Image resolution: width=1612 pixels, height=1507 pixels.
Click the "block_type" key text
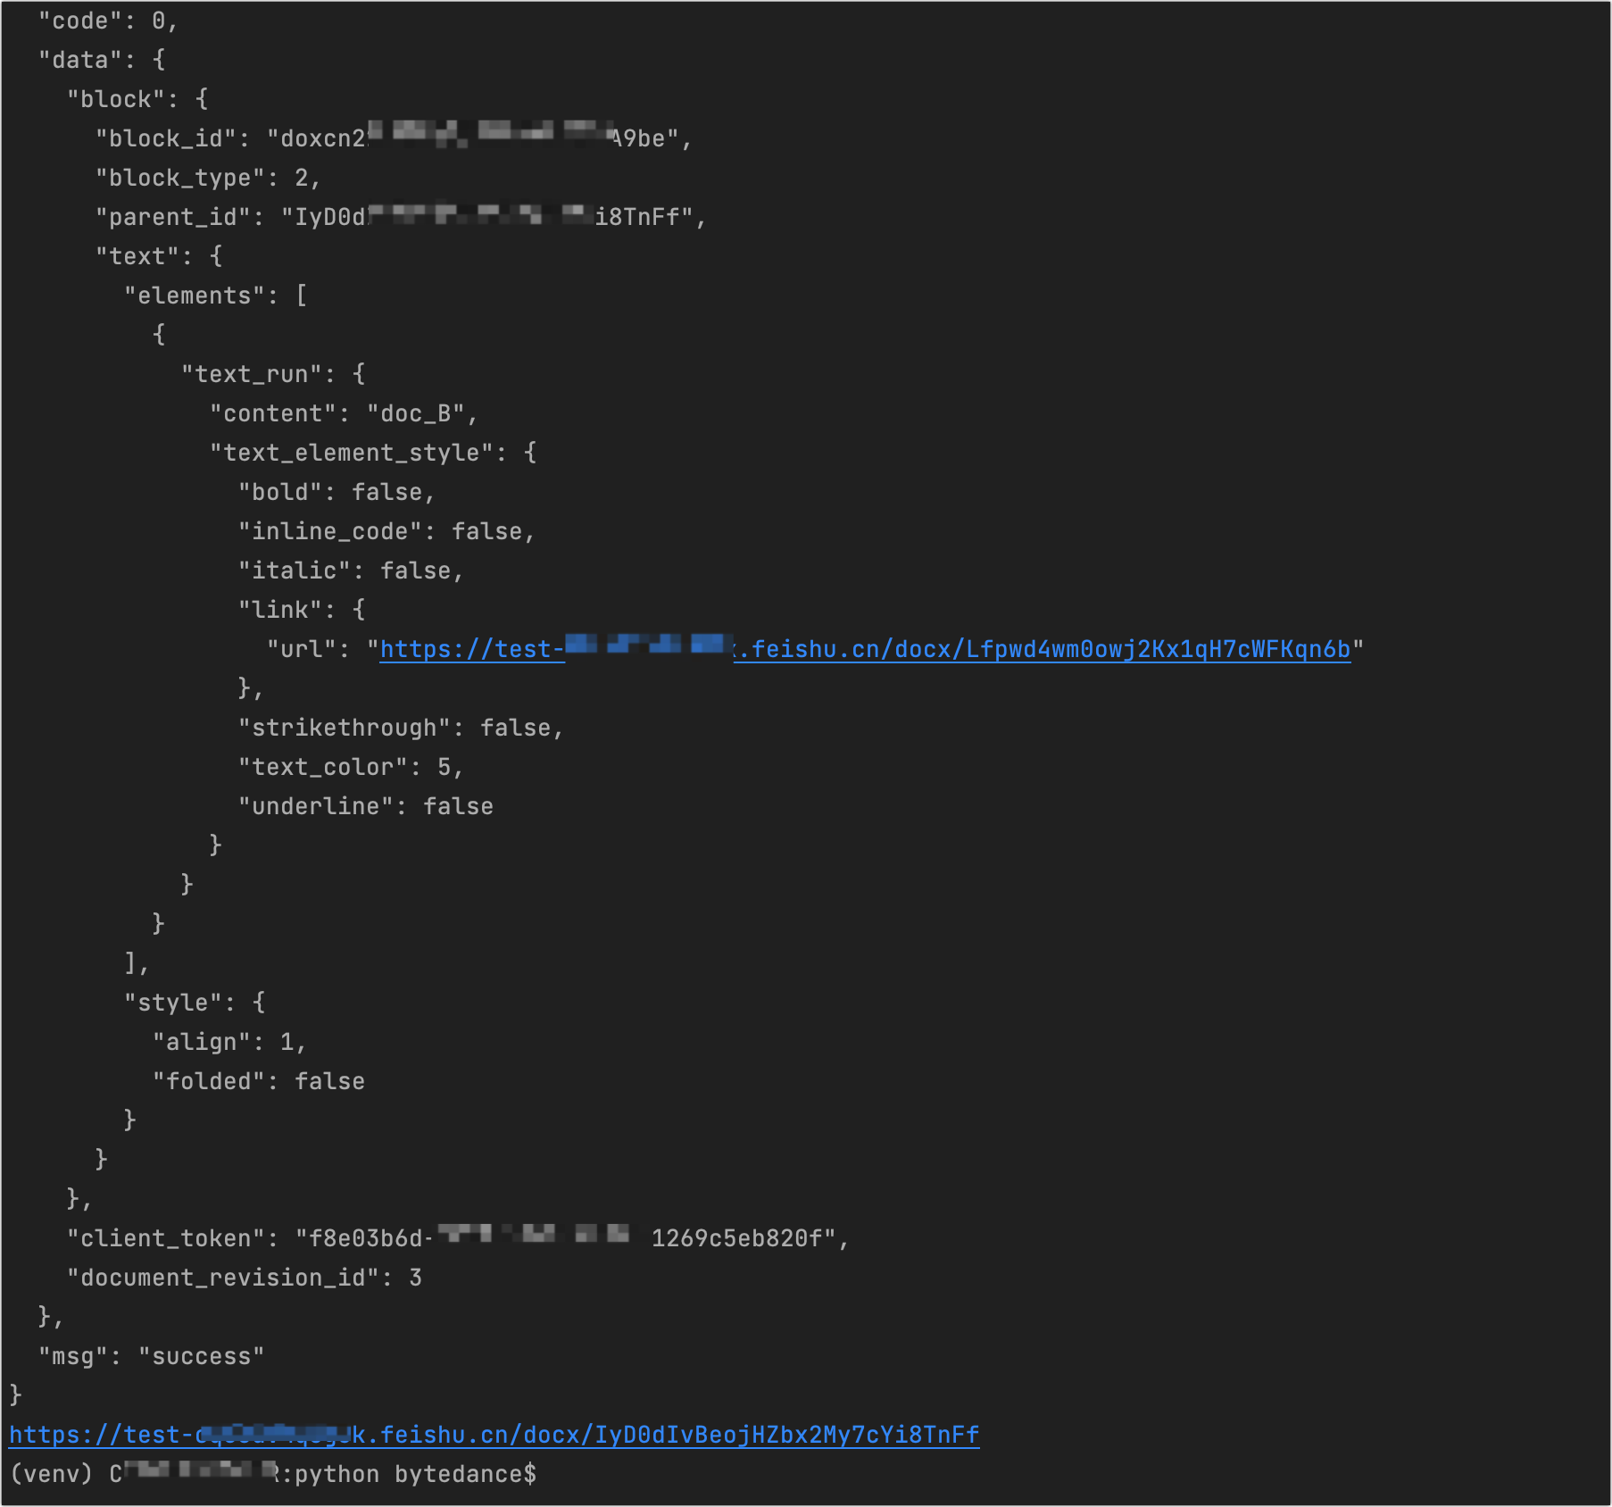click(180, 178)
